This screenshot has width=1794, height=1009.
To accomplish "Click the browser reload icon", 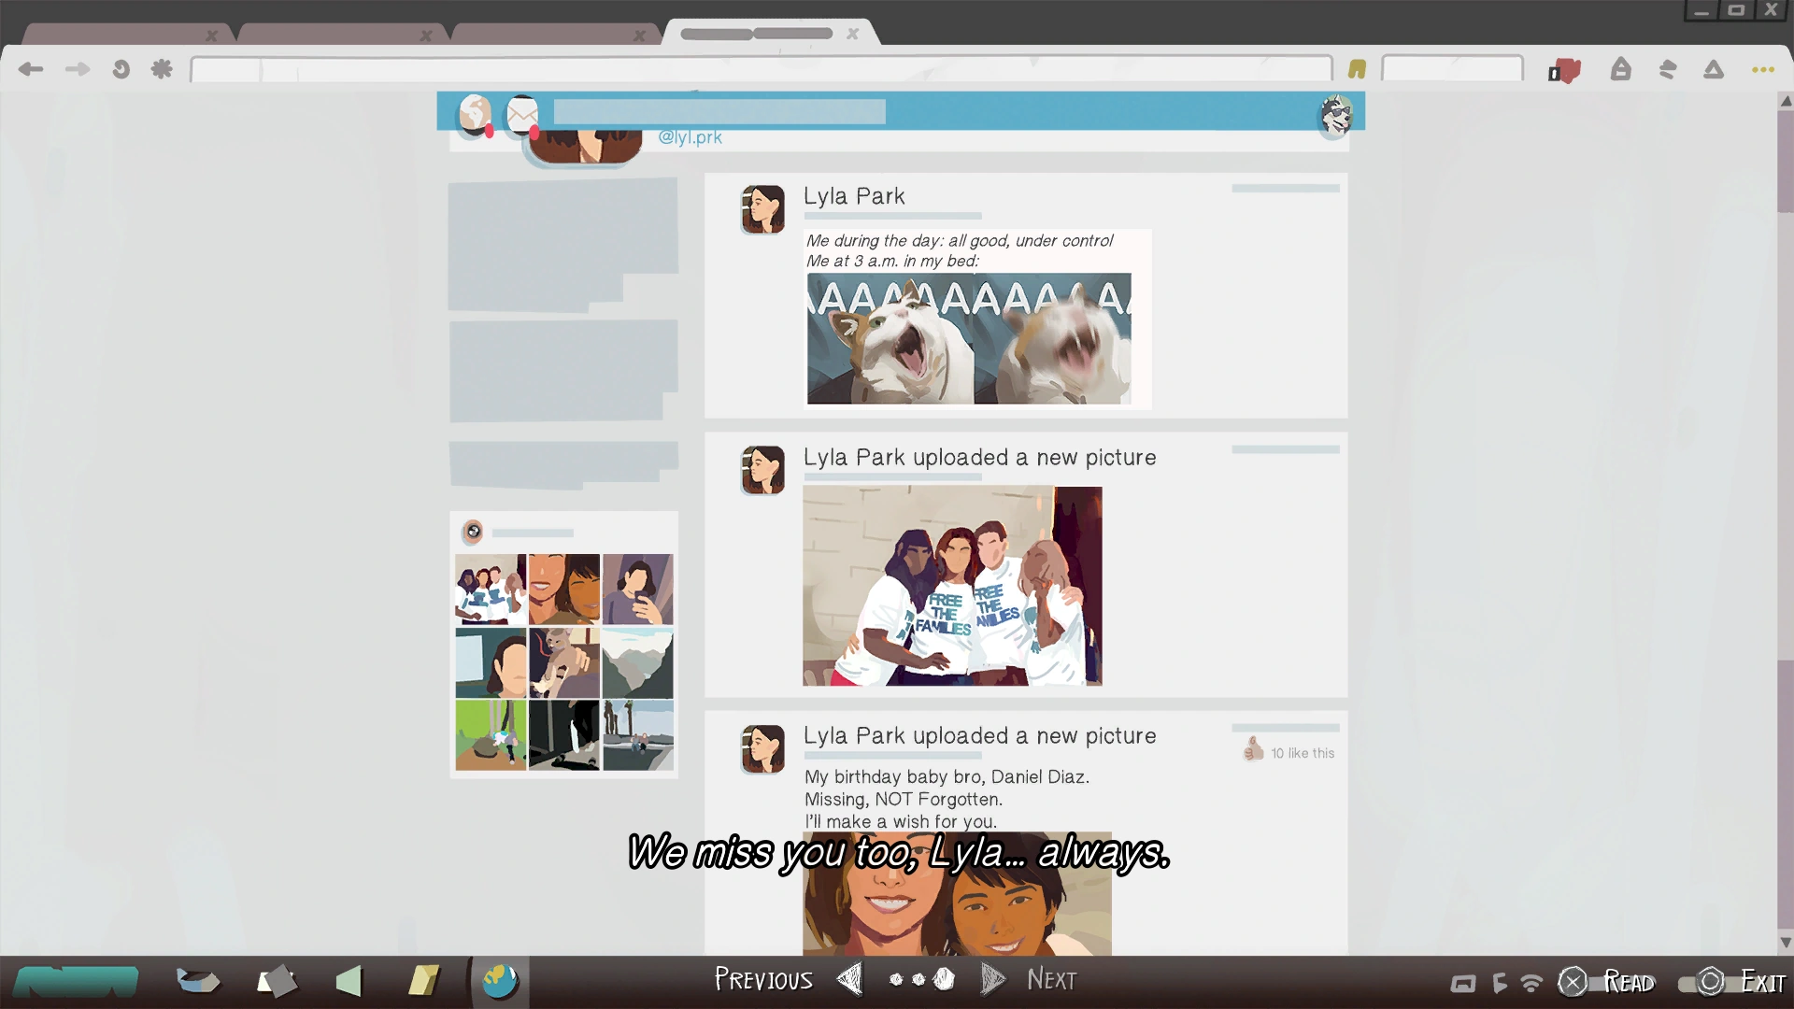I will 121,69.
